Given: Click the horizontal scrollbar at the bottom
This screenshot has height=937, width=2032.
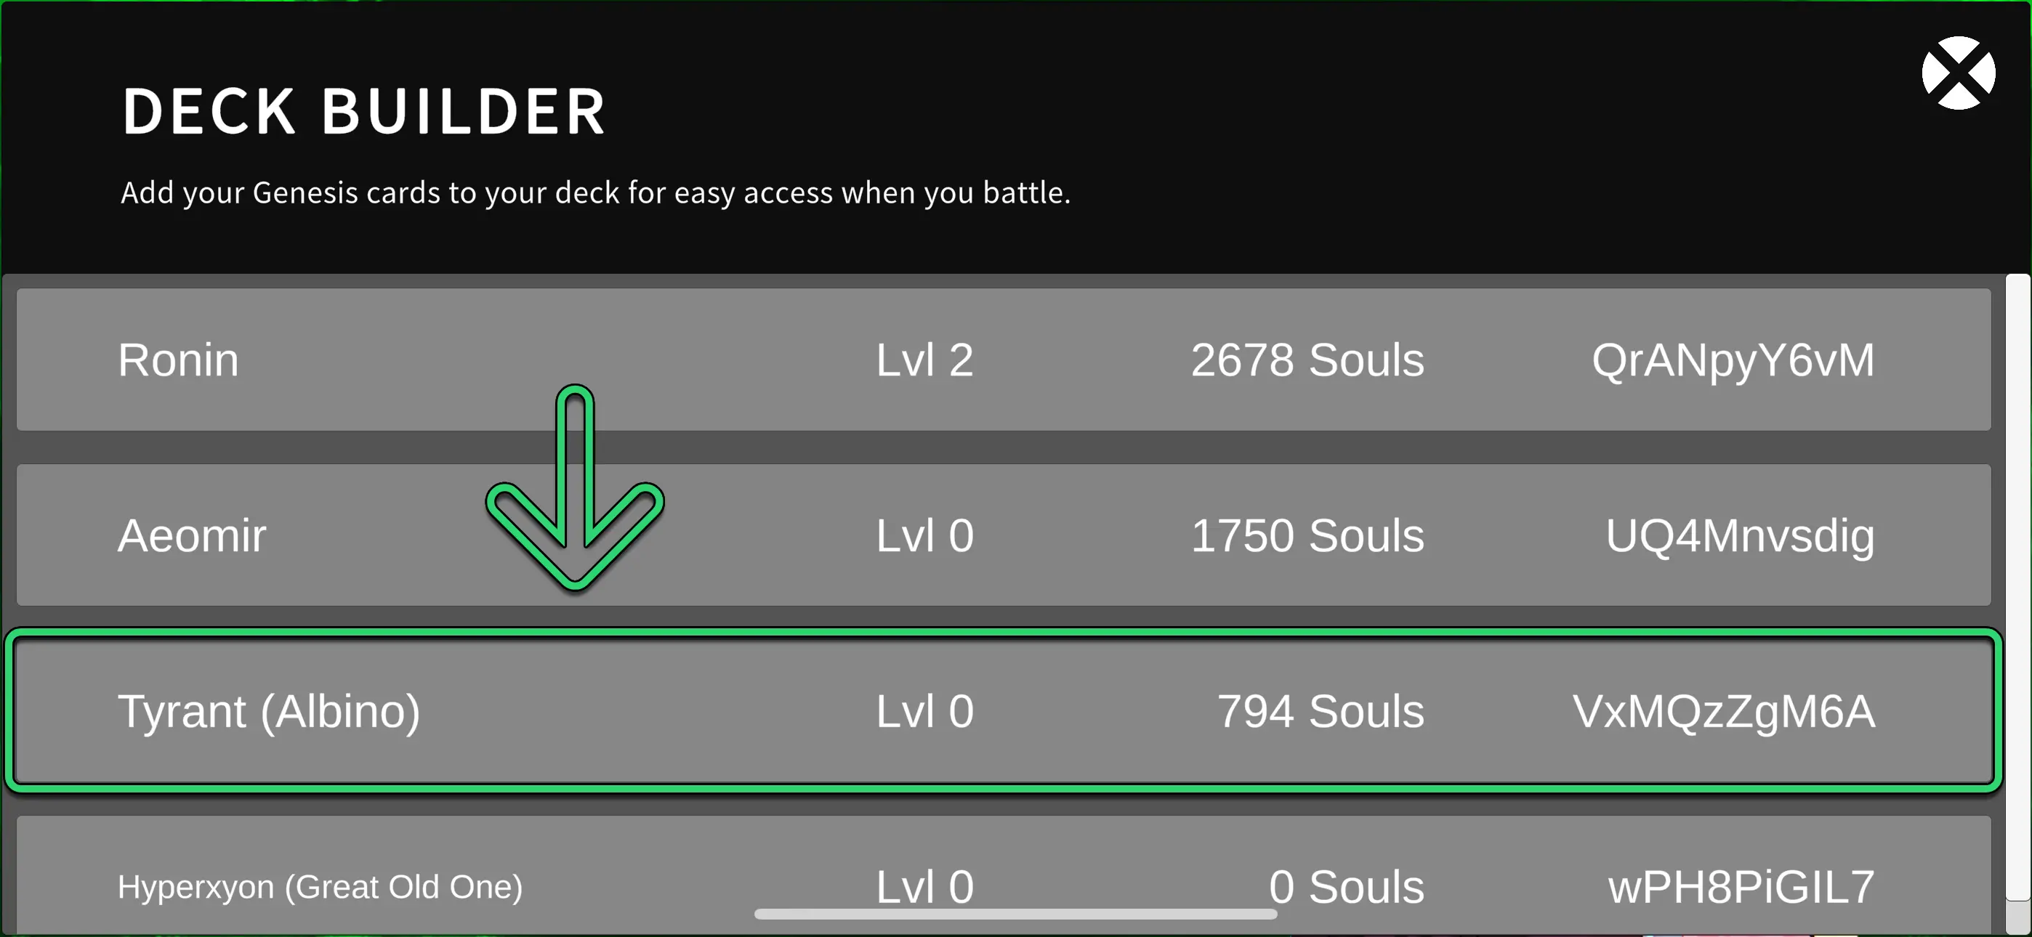Looking at the screenshot, I should 1015,914.
